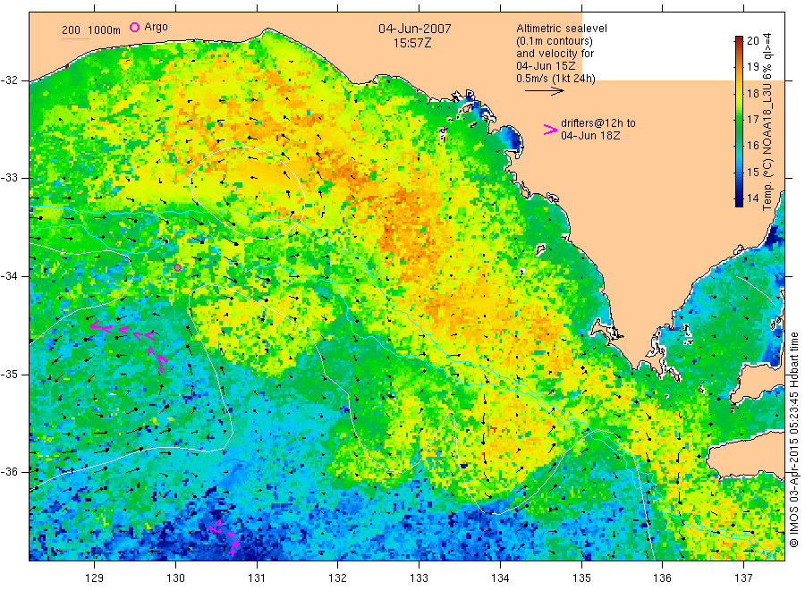Click latitude axis label -33

coord(9,178)
